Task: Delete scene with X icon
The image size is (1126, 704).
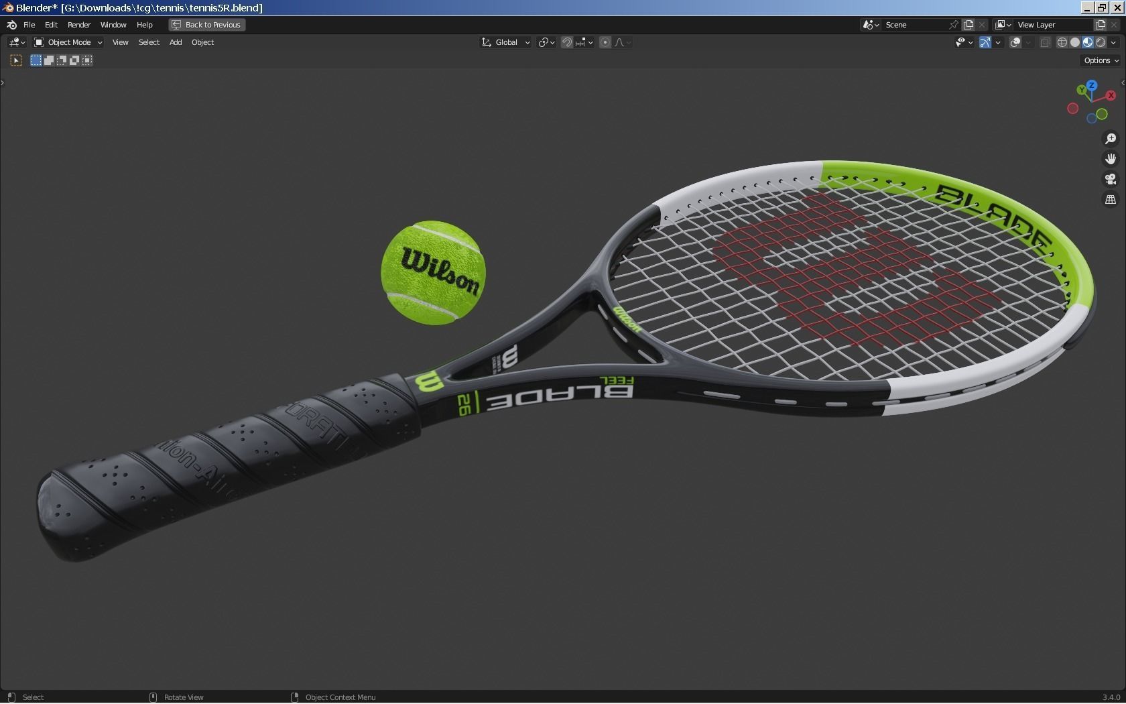Action: [x=983, y=25]
